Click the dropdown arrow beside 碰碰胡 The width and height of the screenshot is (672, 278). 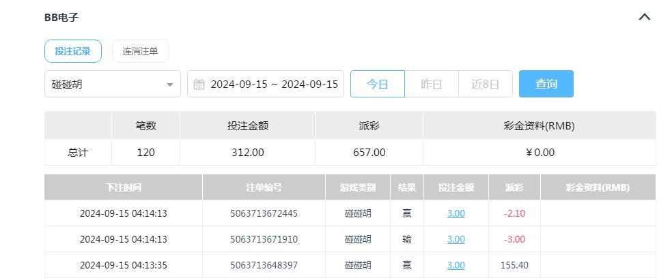[x=169, y=84]
